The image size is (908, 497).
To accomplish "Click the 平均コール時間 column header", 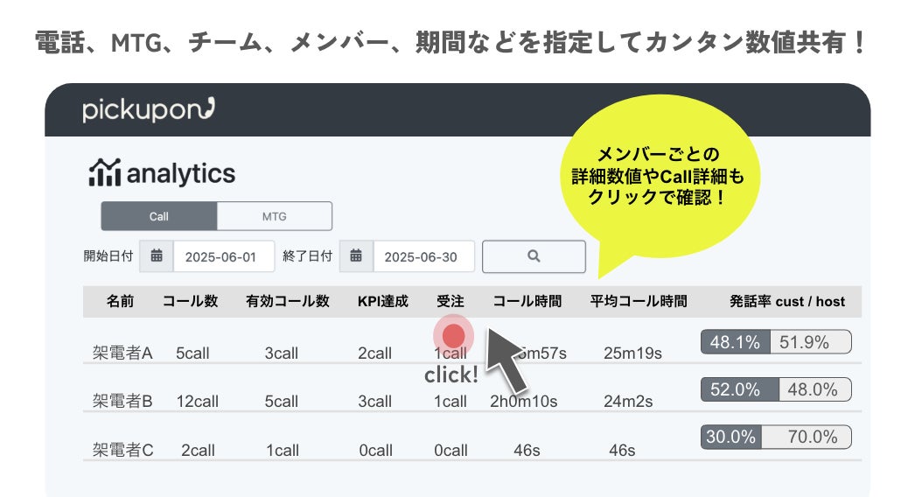I will (638, 301).
